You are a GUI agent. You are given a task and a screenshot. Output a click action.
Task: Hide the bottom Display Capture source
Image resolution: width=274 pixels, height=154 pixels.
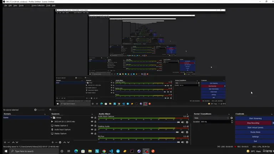click(x=92, y=134)
